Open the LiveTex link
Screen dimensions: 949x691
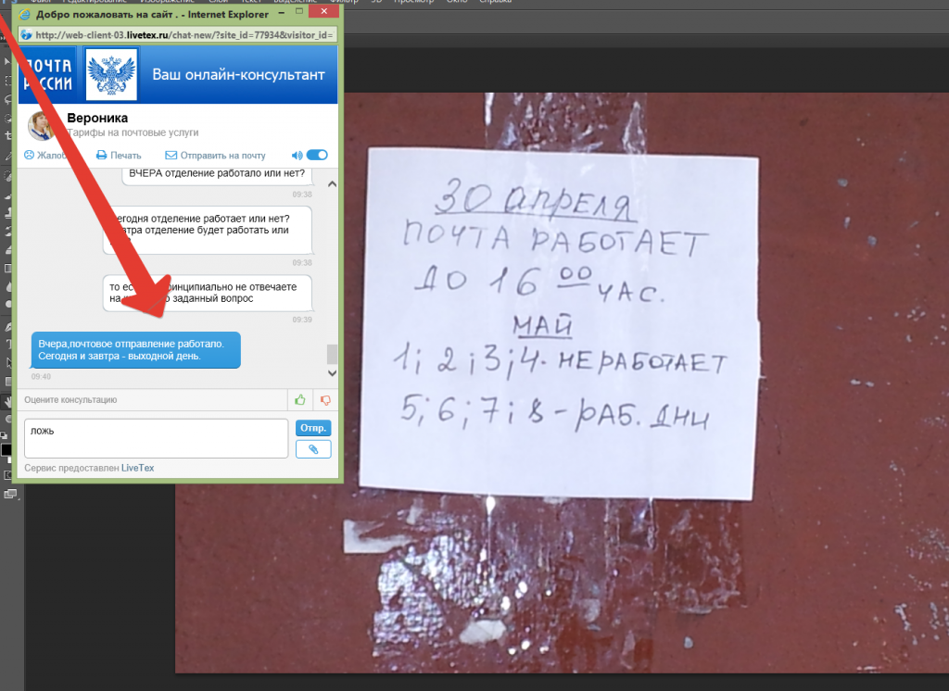(x=137, y=468)
